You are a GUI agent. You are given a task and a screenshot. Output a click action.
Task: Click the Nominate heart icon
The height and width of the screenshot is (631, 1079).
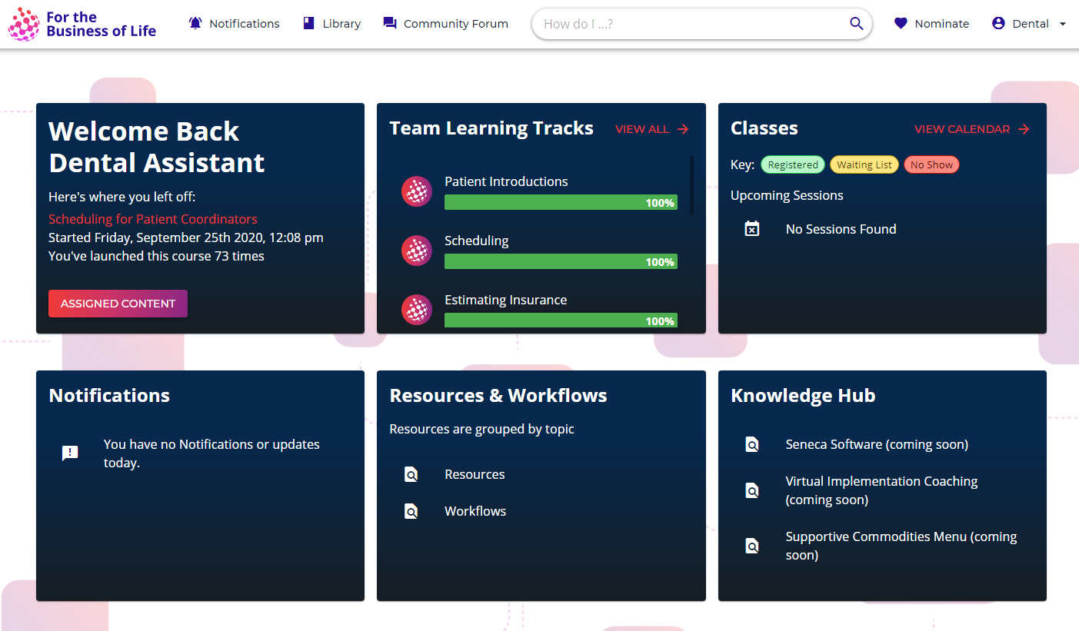click(x=901, y=24)
